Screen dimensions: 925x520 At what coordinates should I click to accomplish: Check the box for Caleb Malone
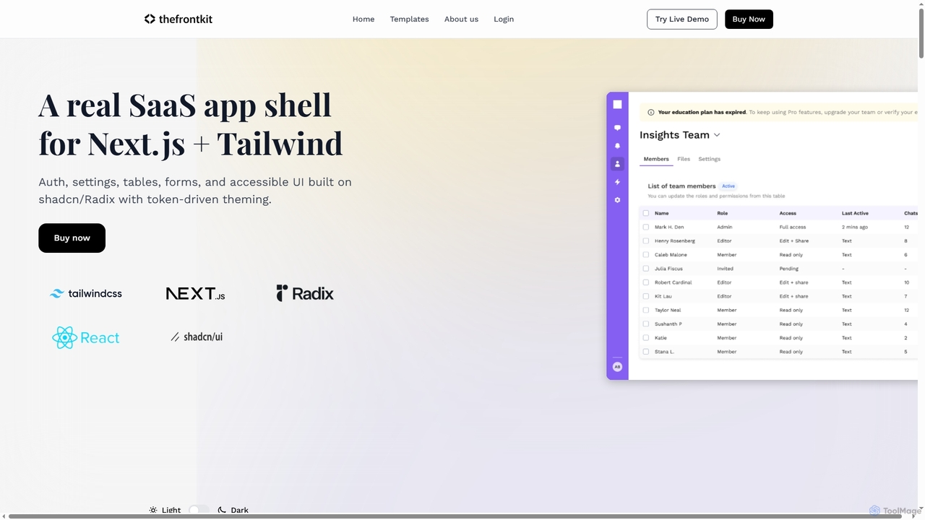[646, 255]
